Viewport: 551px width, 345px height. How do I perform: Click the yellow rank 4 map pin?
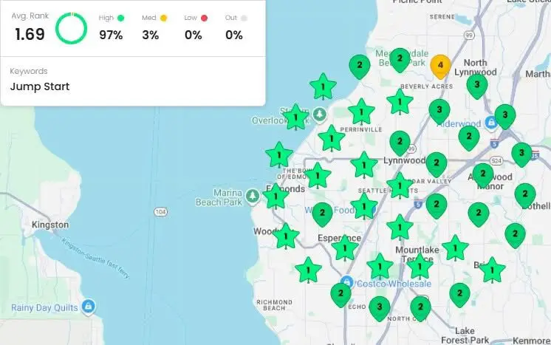pyautogui.click(x=440, y=66)
